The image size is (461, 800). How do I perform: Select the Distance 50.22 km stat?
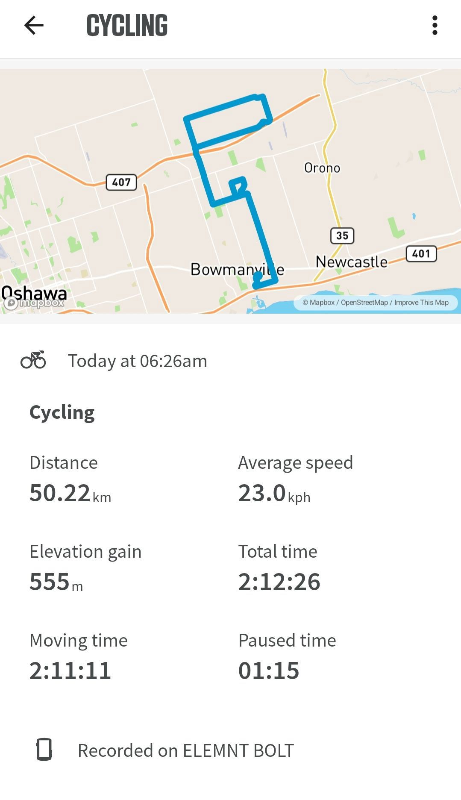[70, 479]
